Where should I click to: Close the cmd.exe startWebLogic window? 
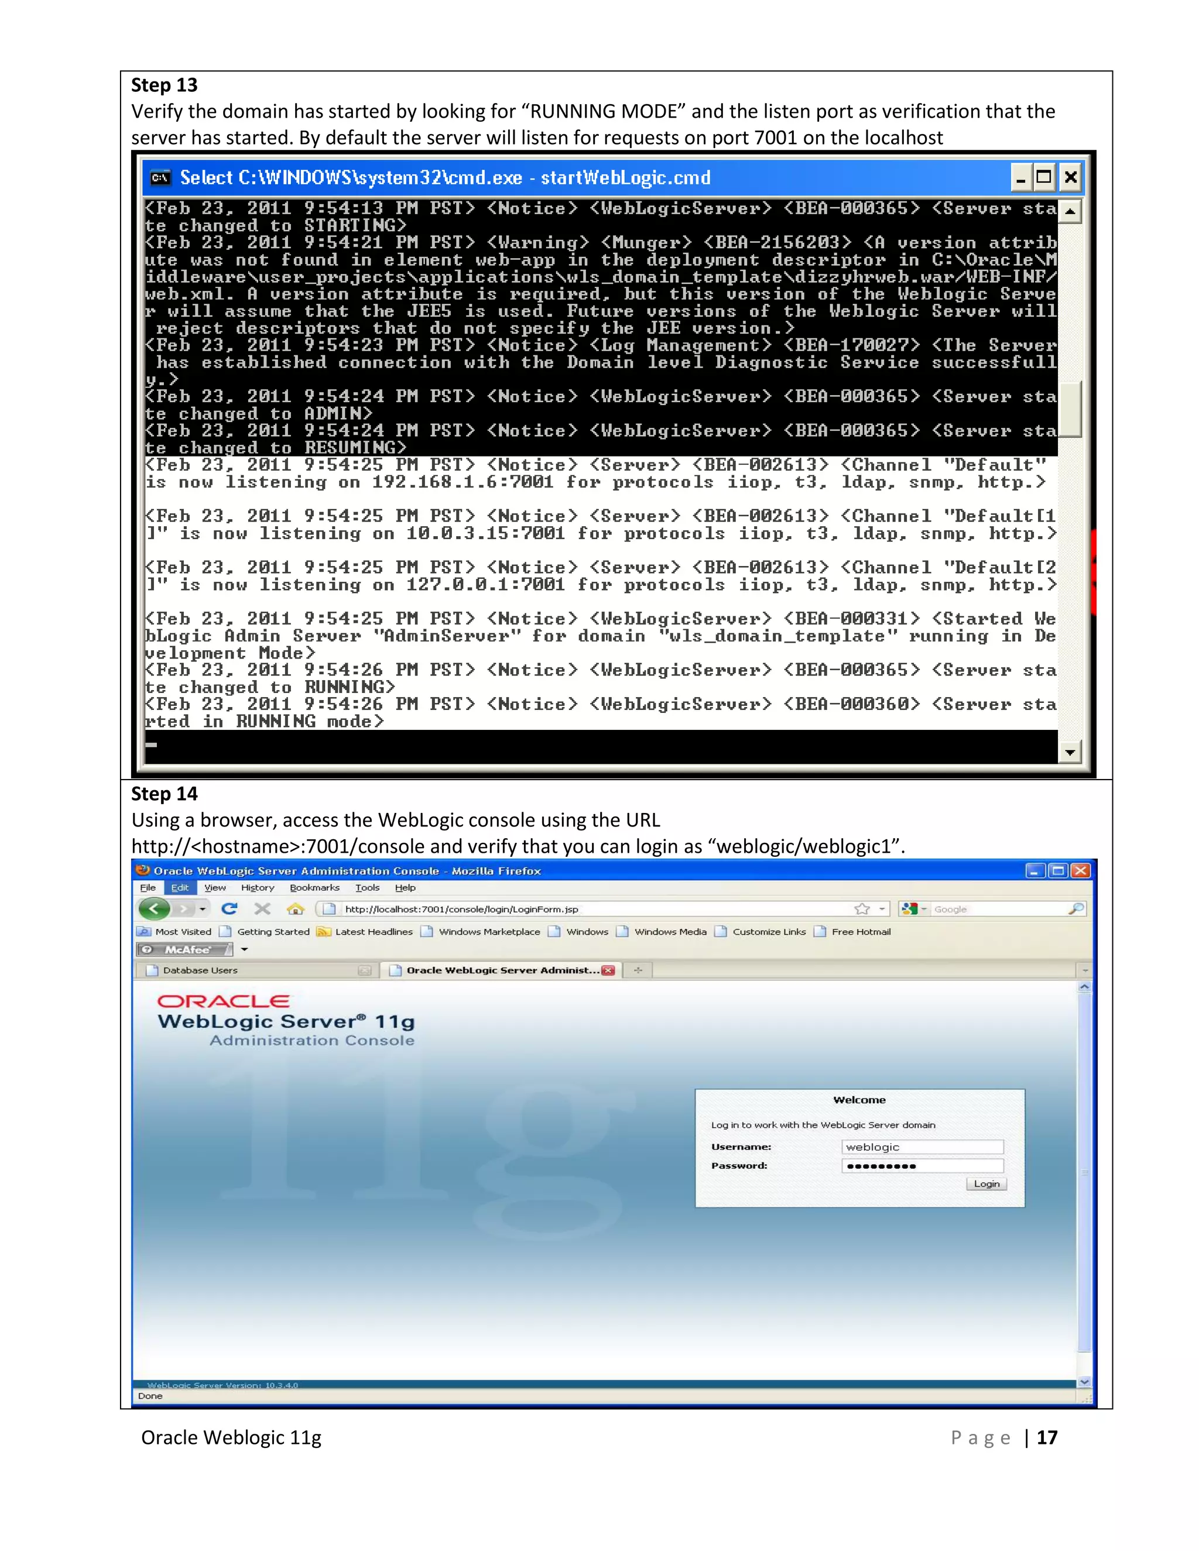click(x=1070, y=177)
